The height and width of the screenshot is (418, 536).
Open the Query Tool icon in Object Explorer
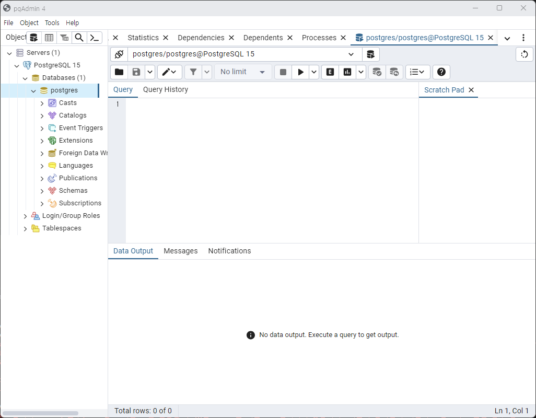click(34, 38)
